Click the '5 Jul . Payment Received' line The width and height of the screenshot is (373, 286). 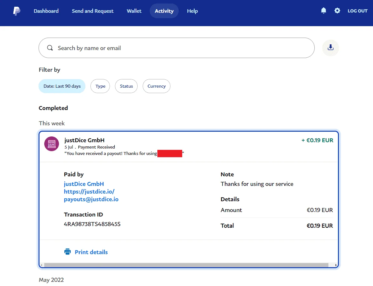[x=90, y=147]
